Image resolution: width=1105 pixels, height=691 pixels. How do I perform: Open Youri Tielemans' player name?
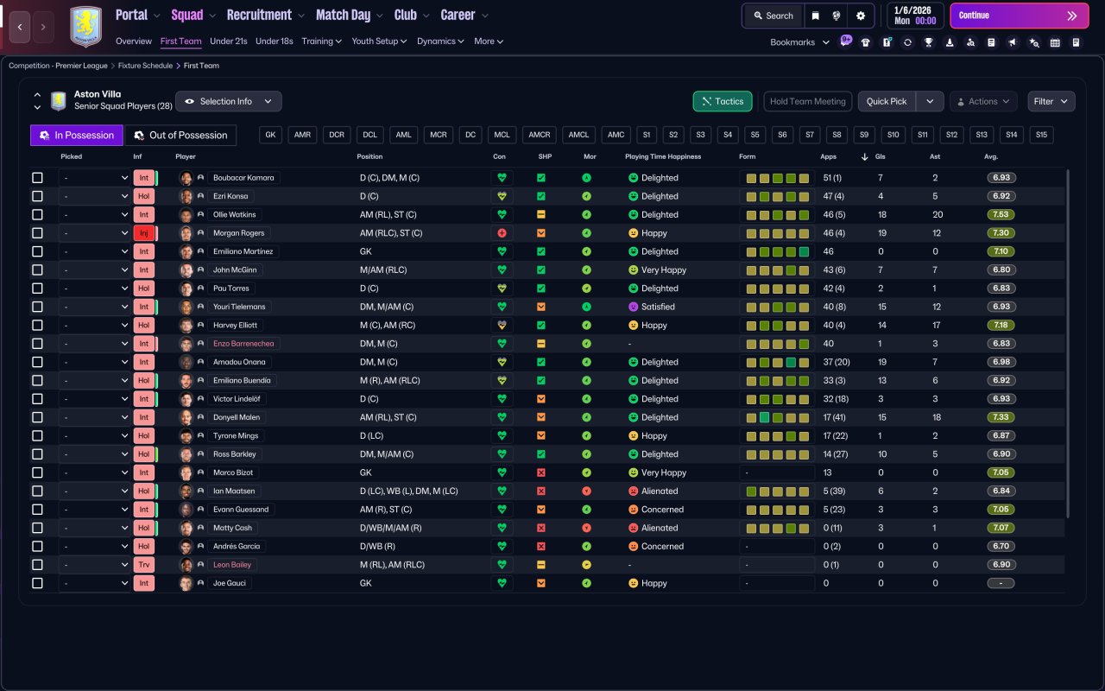(x=239, y=307)
